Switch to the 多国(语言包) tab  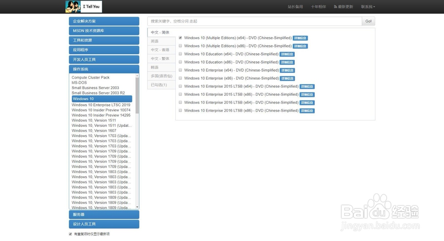[162, 76]
